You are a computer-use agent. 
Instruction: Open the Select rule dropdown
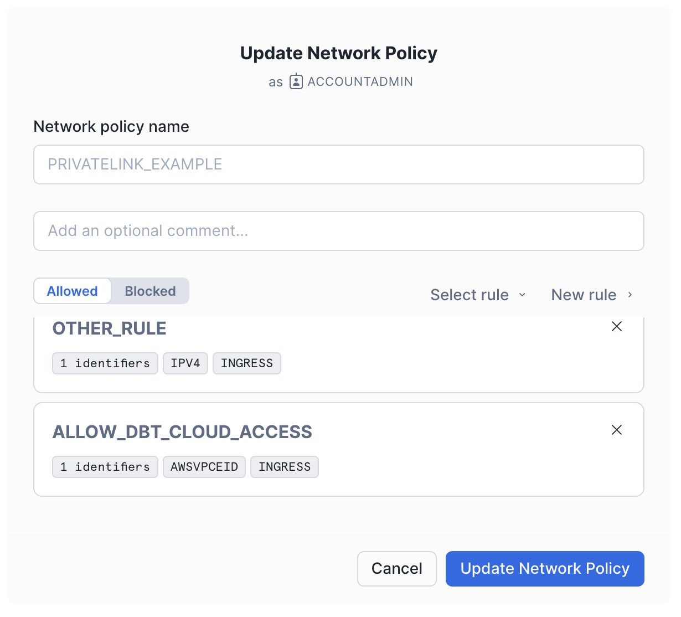(x=470, y=295)
